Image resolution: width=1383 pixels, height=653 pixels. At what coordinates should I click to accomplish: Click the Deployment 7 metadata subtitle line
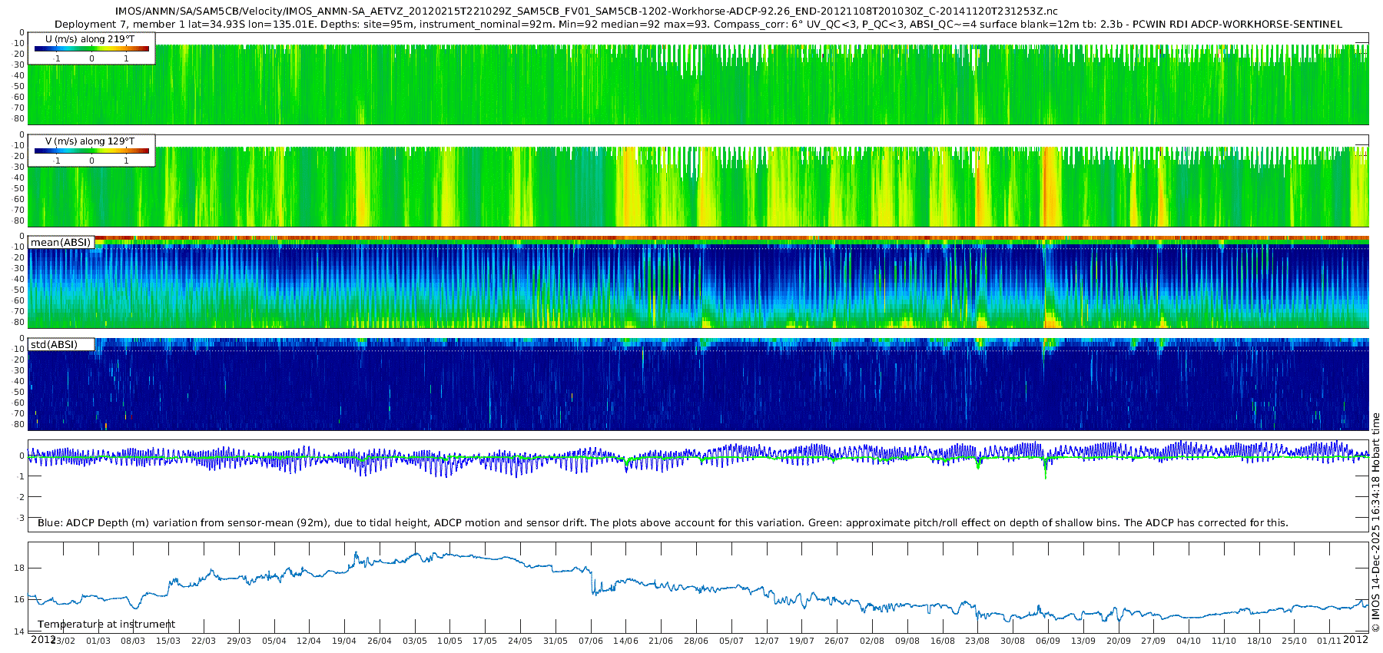[698, 25]
